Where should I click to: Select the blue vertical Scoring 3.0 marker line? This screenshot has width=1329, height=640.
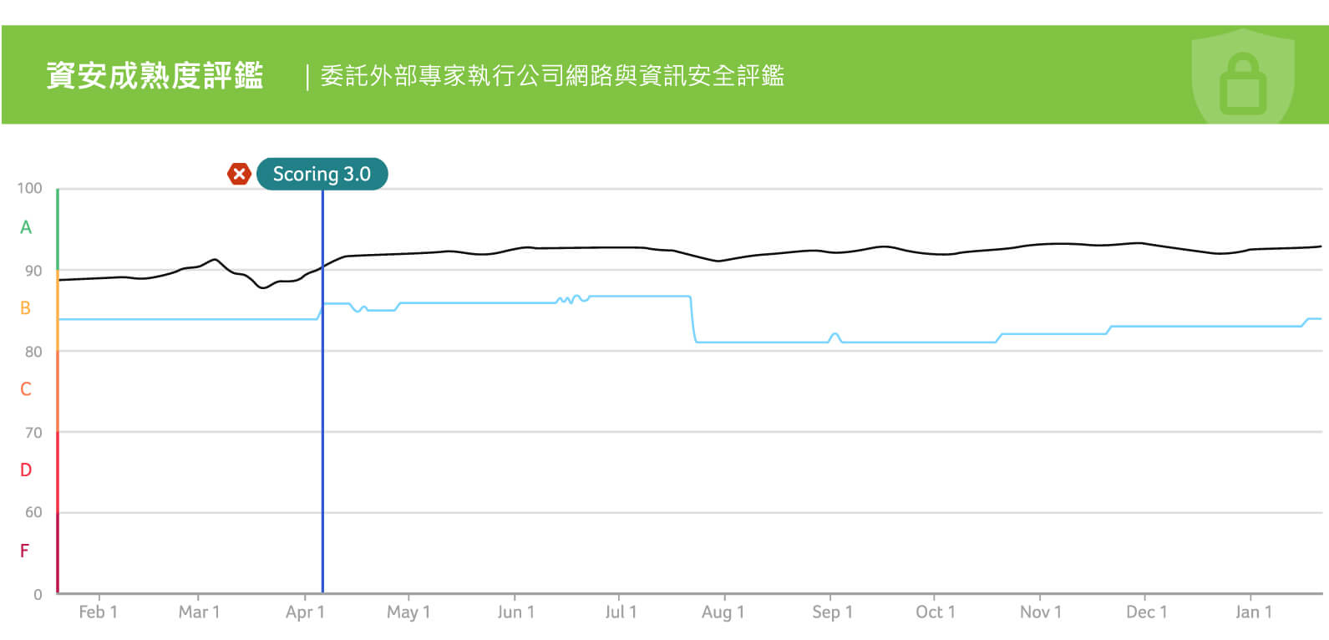(x=322, y=391)
